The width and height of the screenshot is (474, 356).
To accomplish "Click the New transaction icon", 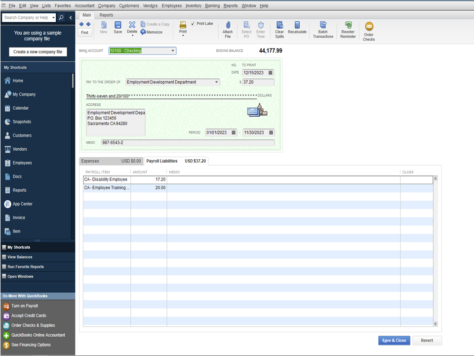I will pyautogui.click(x=104, y=27).
